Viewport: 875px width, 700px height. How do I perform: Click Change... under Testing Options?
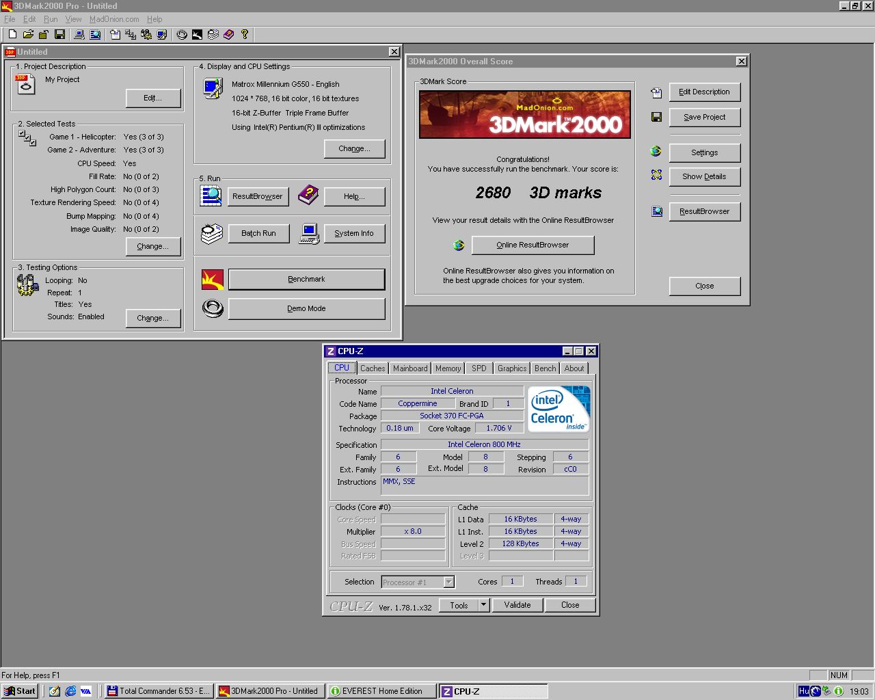[152, 319]
